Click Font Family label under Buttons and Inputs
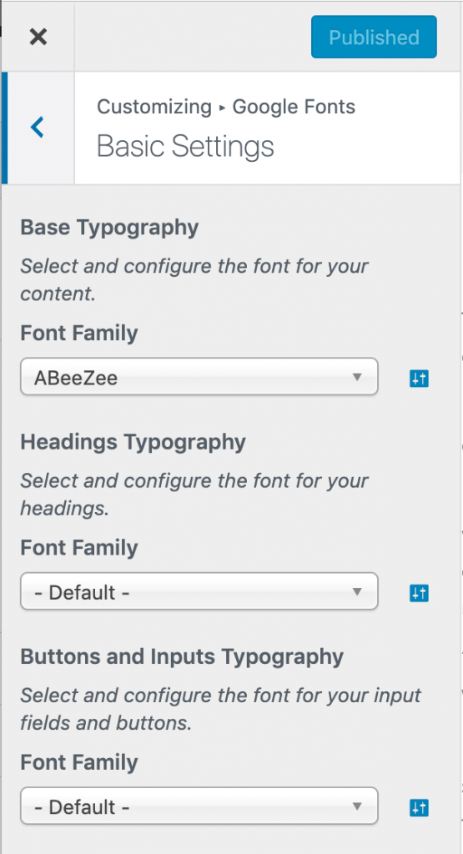The image size is (463, 854). [x=79, y=761]
